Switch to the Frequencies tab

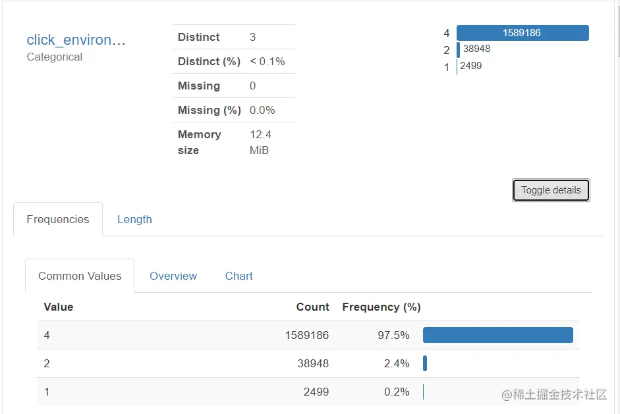[58, 220]
